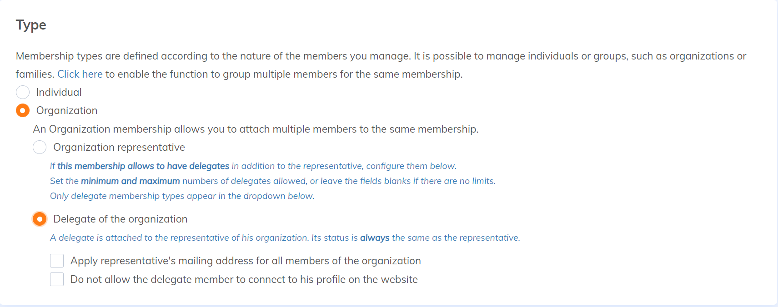Click the Organization representative label
778x307 pixels.
[119, 147]
